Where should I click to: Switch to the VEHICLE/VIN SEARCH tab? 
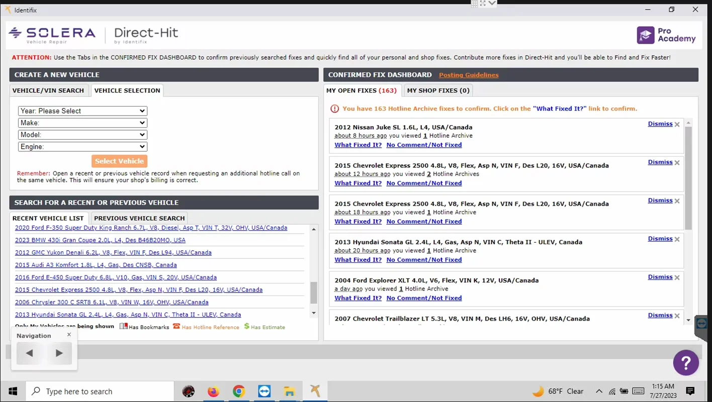(48, 90)
